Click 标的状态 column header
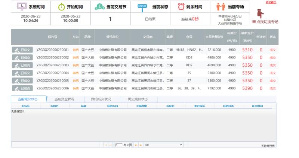 [228, 106]
